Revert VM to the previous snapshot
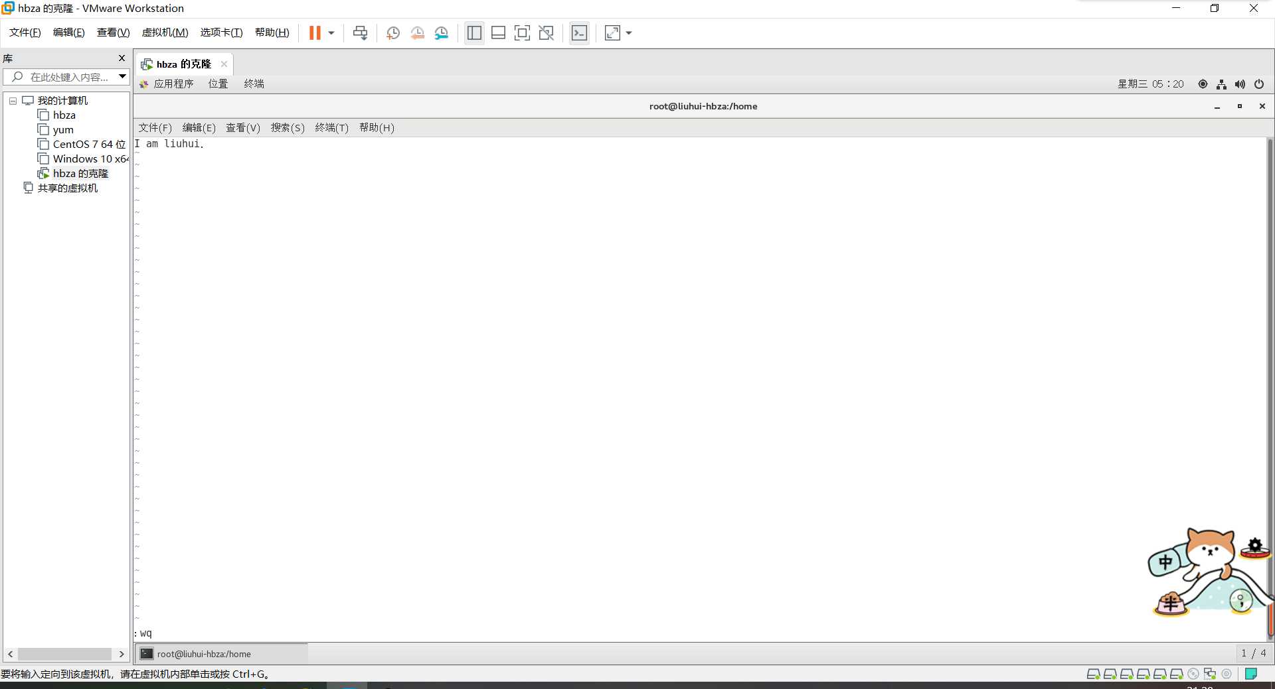Viewport: 1275px width, 689px height. (417, 32)
